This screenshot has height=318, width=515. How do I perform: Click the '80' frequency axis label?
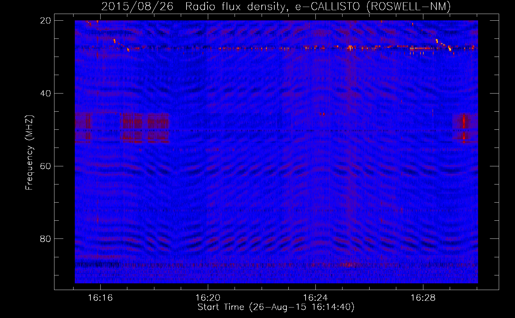(x=46, y=239)
